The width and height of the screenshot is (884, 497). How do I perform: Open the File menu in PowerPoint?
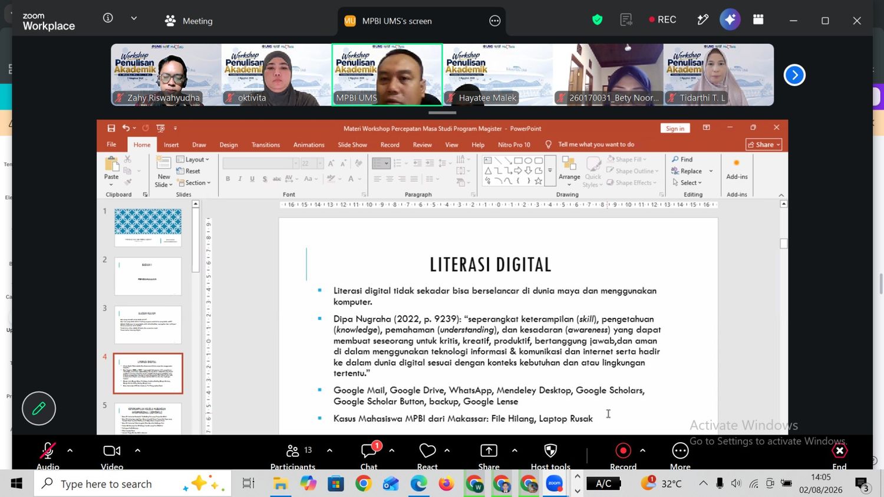click(x=111, y=144)
